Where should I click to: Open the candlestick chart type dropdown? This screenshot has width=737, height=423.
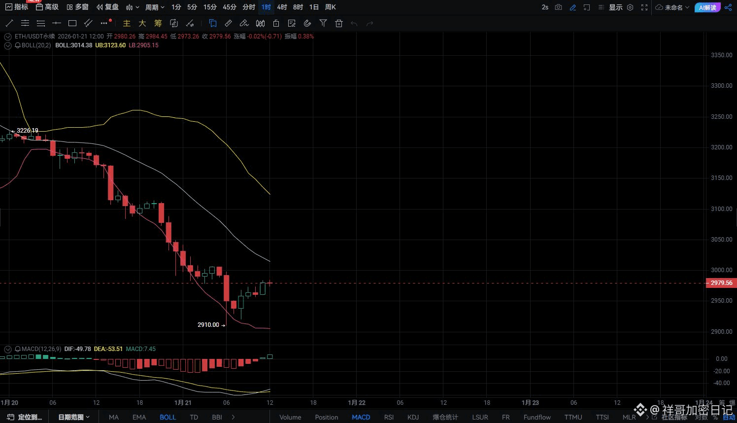132,7
